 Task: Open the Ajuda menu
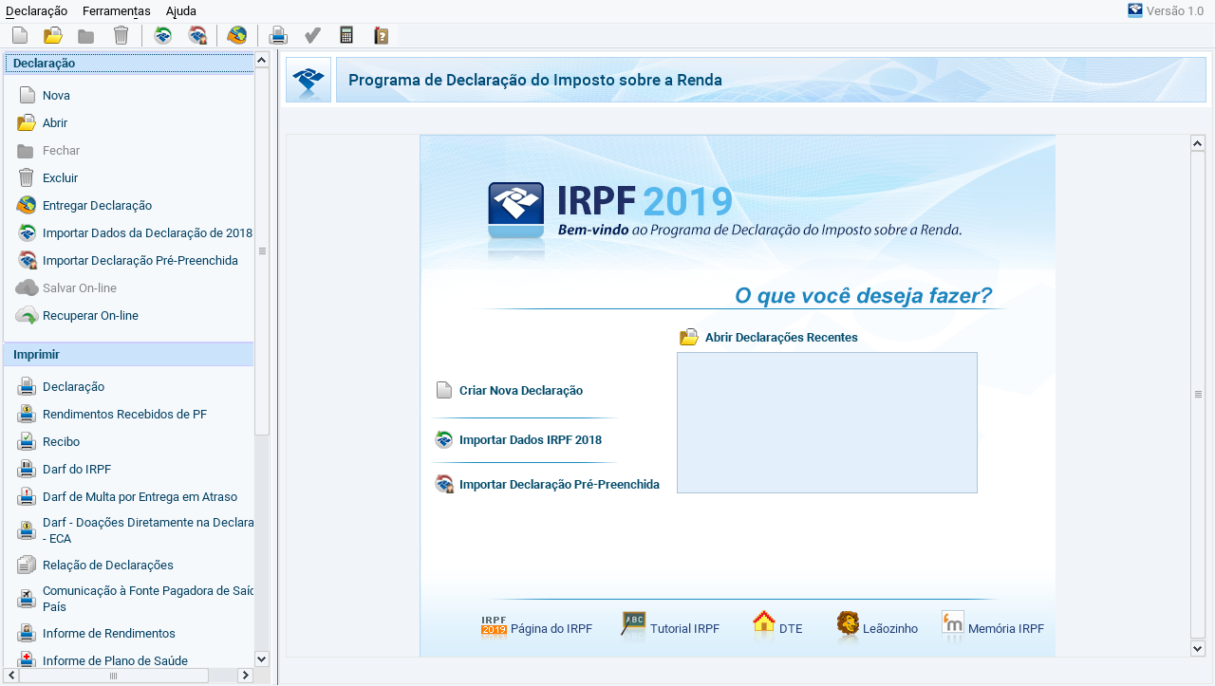(x=181, y=11)
